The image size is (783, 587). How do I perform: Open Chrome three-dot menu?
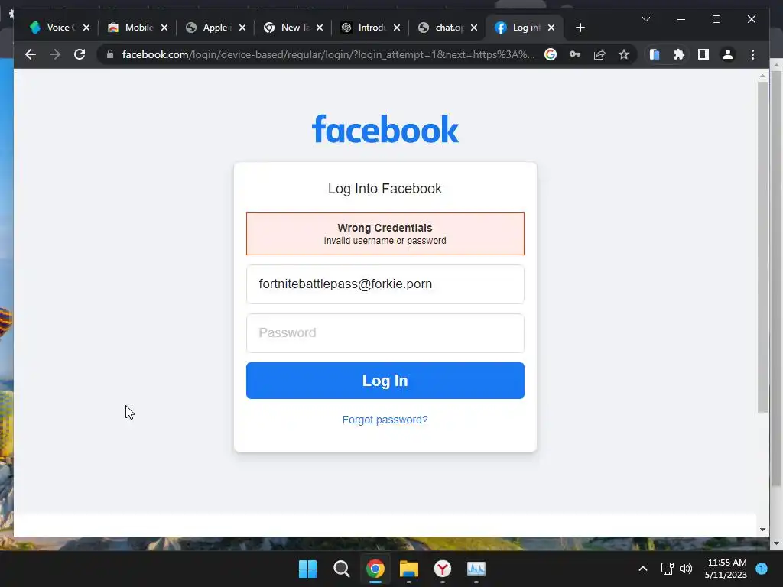tap(752, 54)
